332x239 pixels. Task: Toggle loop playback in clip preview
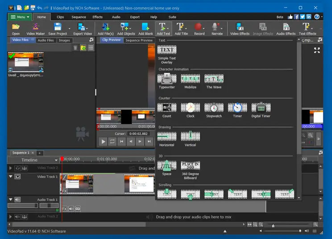pyautogui.click(x=112, y=141)
